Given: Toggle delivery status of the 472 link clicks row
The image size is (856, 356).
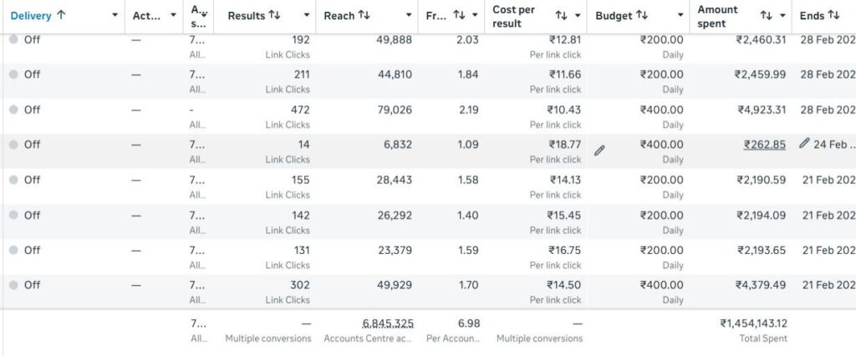Looking at the screenshot, I should pos(13,109).
